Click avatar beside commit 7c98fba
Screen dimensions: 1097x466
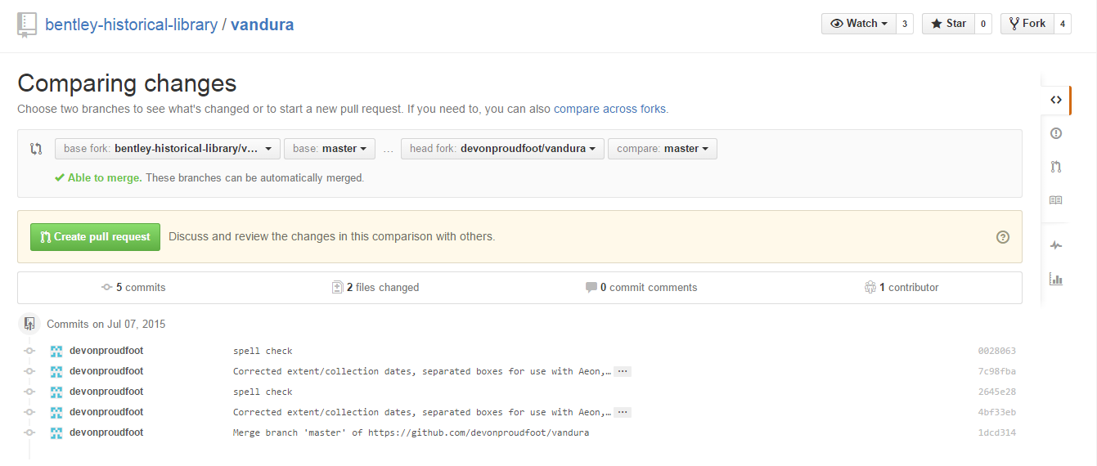click(x=56, y=371)
